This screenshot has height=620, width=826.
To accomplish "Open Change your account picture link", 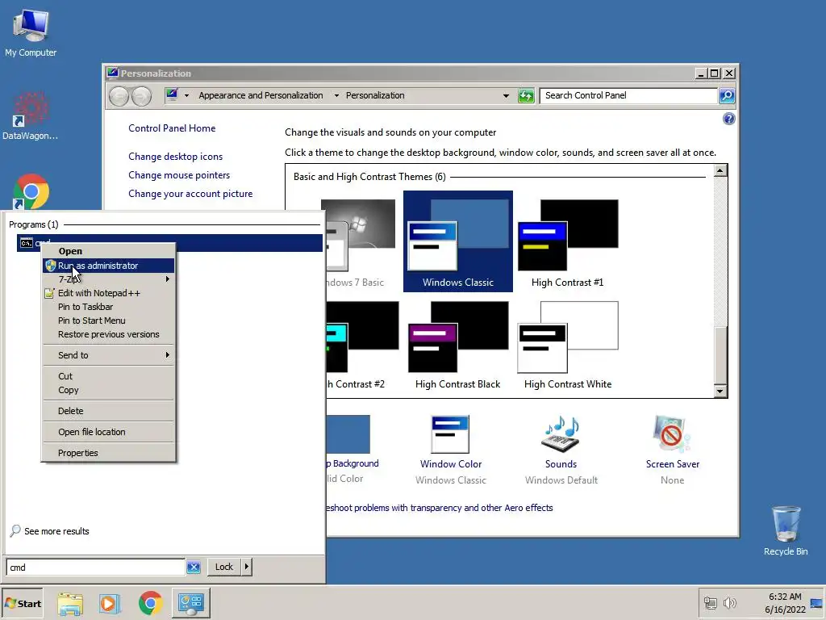I will coord(190,194).
